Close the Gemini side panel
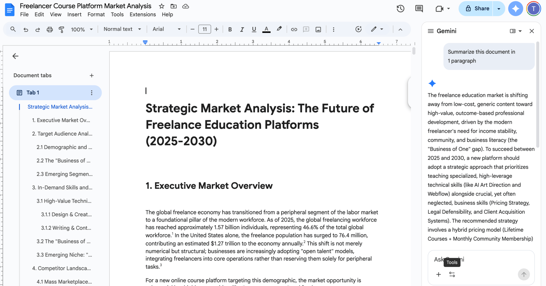This screenshot has width=546, height=286. [x=532, y=31]
